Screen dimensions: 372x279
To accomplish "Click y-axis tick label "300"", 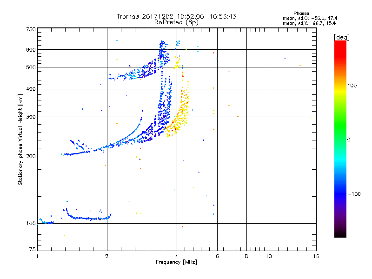I will coord(31,117).
